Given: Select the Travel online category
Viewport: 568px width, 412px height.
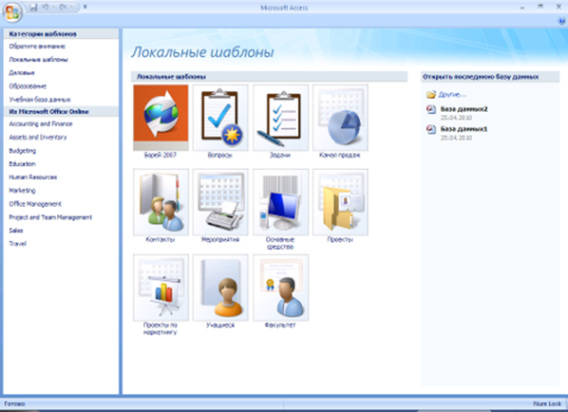Looking at the screenshot, I should coord(17,244).
